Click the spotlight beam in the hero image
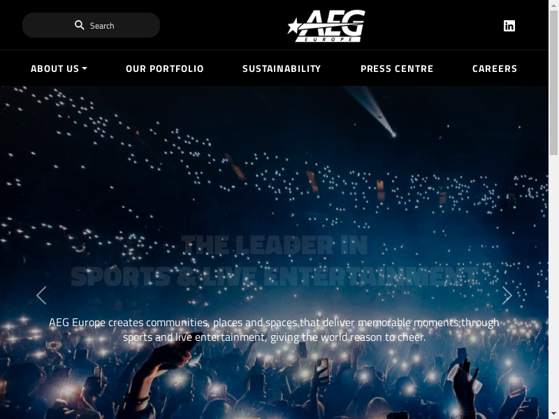 click(371, 110)
